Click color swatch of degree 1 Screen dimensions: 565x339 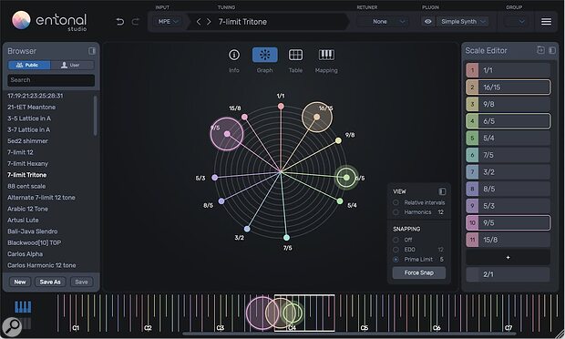[x=472, y=70]
